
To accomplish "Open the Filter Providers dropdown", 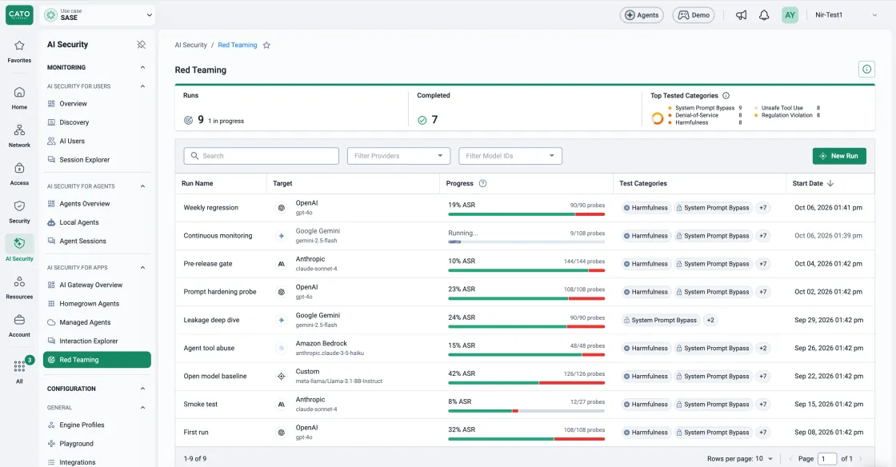I will click(x=398, y=156).
